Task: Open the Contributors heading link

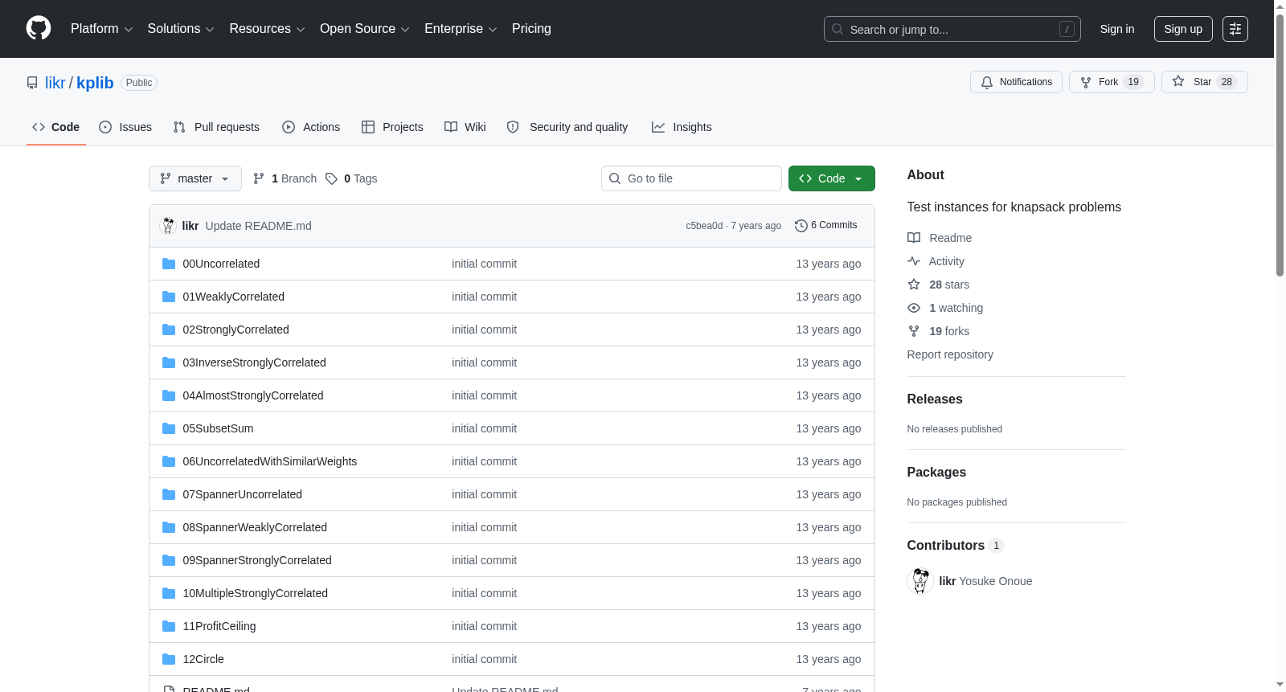Action: (x=955, y=545)
